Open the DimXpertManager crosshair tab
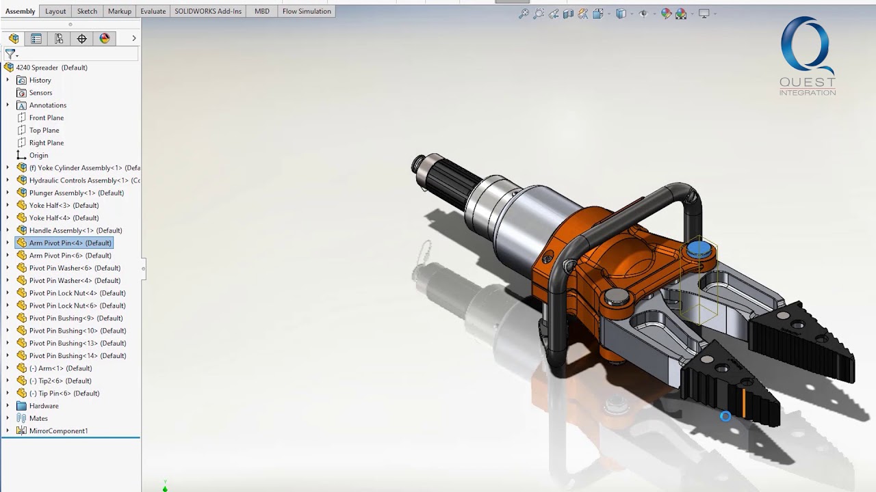 (x=82, y=38)
